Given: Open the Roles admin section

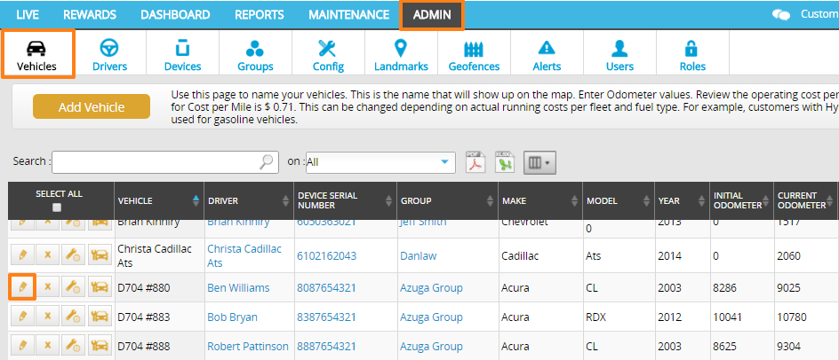Looking at the screenshot, I should click(x=692, y=54).
